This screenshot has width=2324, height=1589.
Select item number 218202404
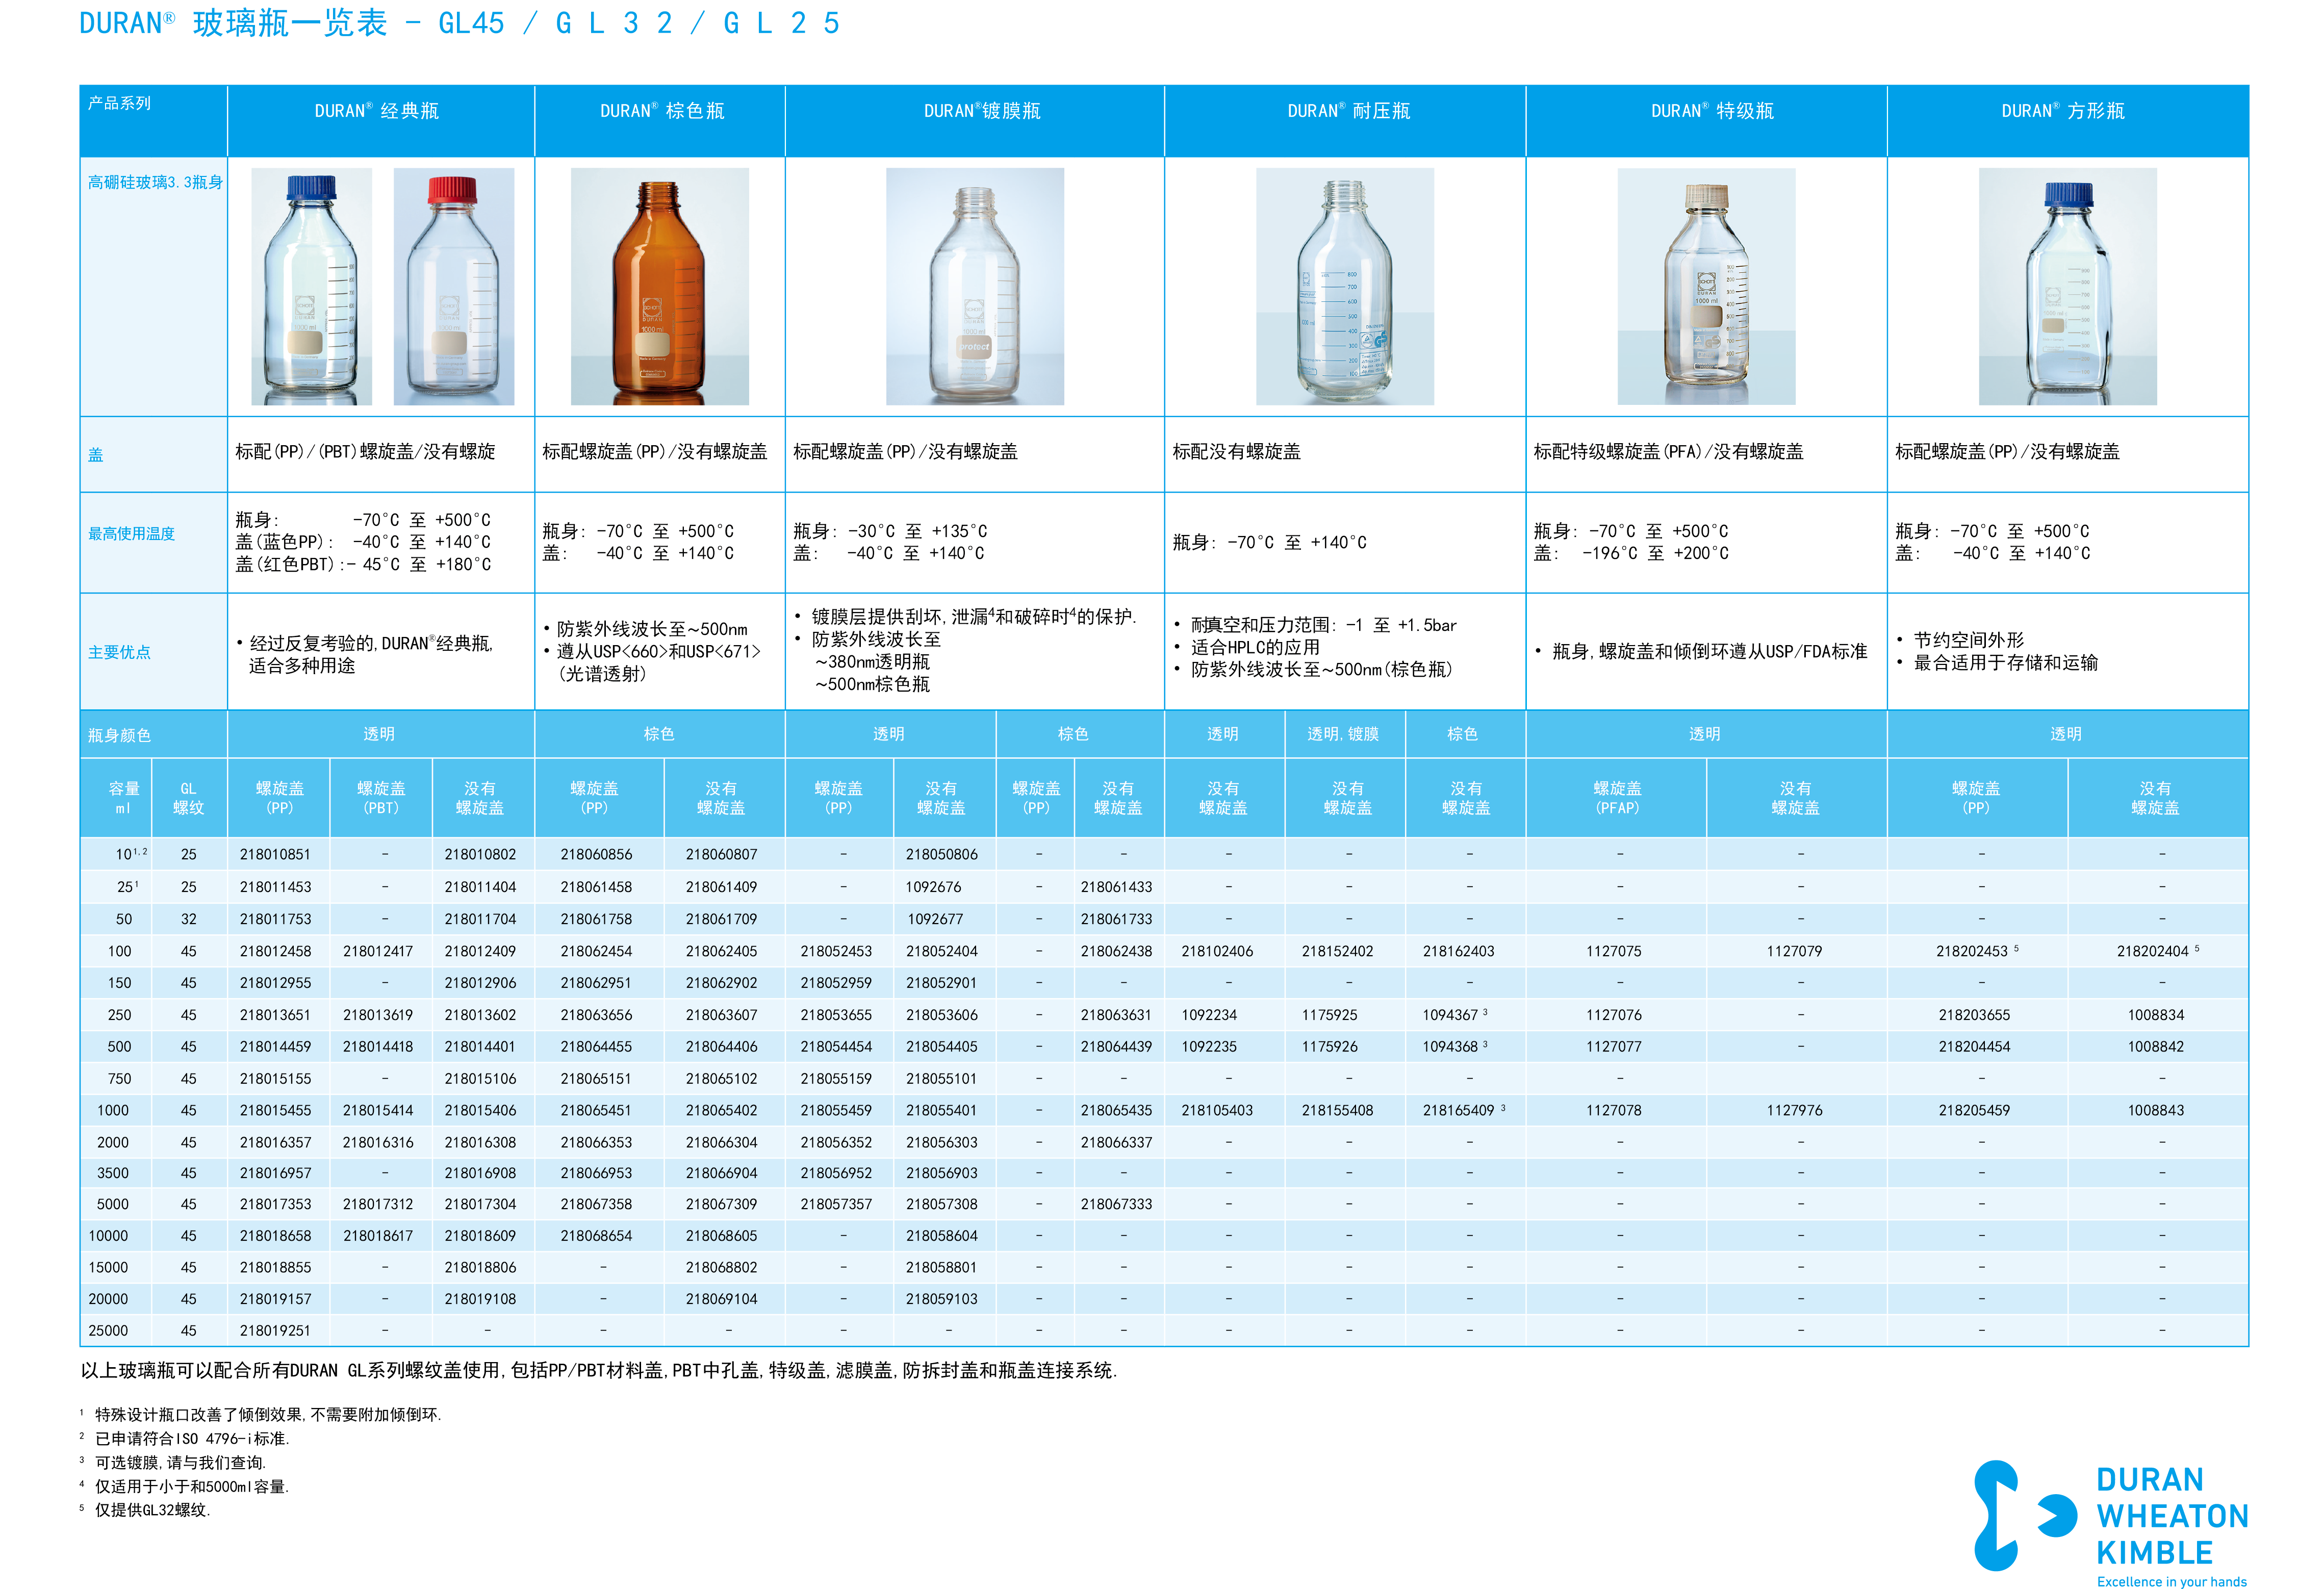(x=2152, y=951)
